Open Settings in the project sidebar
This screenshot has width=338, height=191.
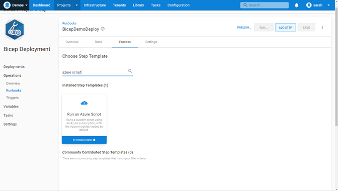click(x=10, y=124)
